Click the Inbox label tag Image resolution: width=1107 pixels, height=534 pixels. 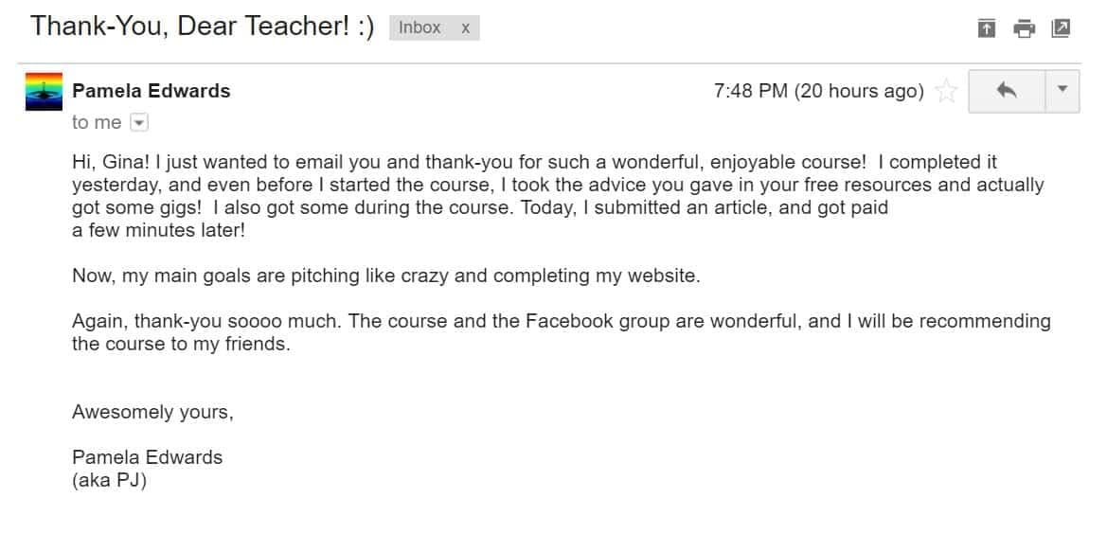pos(420,28)
